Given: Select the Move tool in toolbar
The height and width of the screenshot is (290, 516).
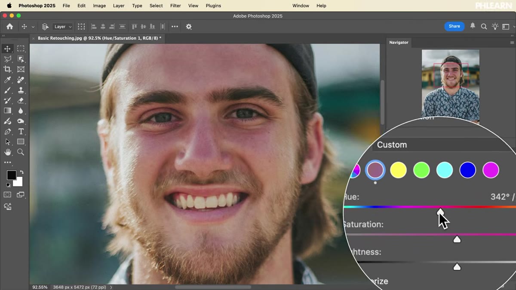Looking at the screenshot, I should [7, 48].
